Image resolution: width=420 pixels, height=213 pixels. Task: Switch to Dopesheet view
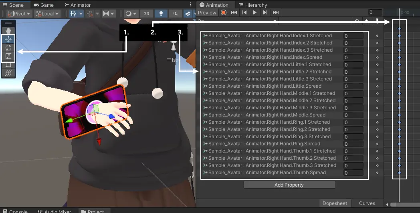pos(335,203)
